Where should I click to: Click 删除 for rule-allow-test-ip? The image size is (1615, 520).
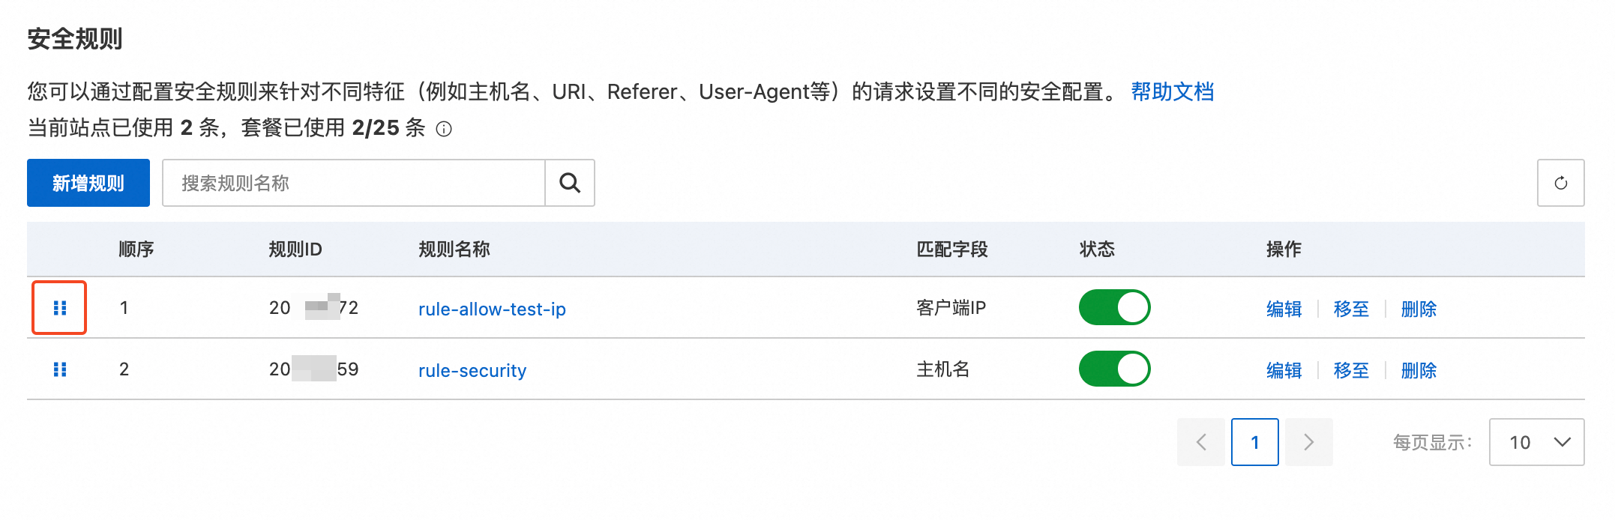pyautogui.click(x=1419, y=309)
